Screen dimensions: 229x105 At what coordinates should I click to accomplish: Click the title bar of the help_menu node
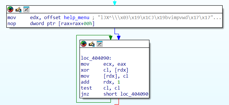tap(114, 9)
